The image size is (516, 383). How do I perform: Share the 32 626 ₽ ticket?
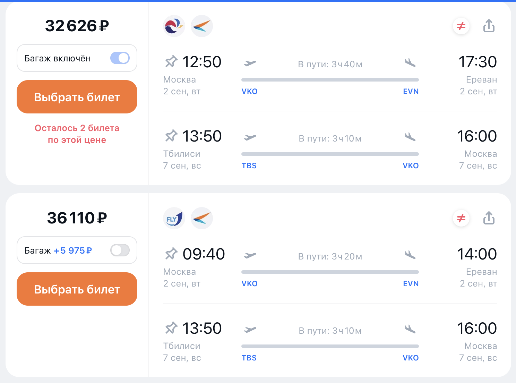[x=489, y=26]
